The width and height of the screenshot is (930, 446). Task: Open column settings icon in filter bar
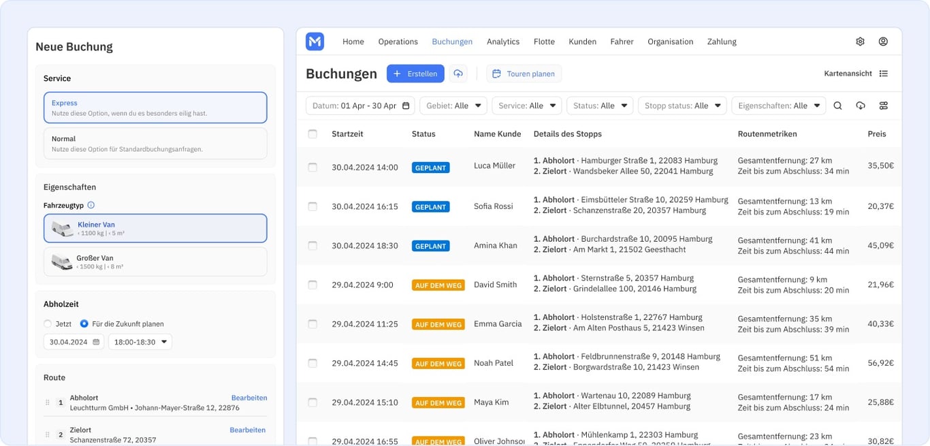[884, 106]
